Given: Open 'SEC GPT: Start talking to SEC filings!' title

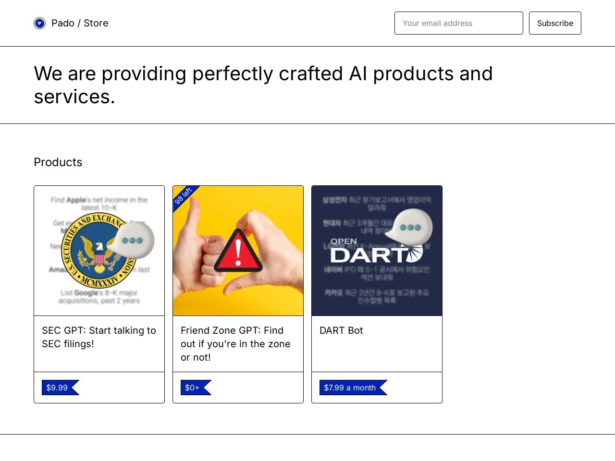Looking at the screenshot, I should coord(99,337).
